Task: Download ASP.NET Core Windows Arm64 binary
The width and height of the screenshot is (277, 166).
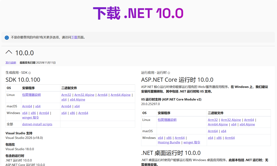Action: pyautogui.click(x=230, y=138)
